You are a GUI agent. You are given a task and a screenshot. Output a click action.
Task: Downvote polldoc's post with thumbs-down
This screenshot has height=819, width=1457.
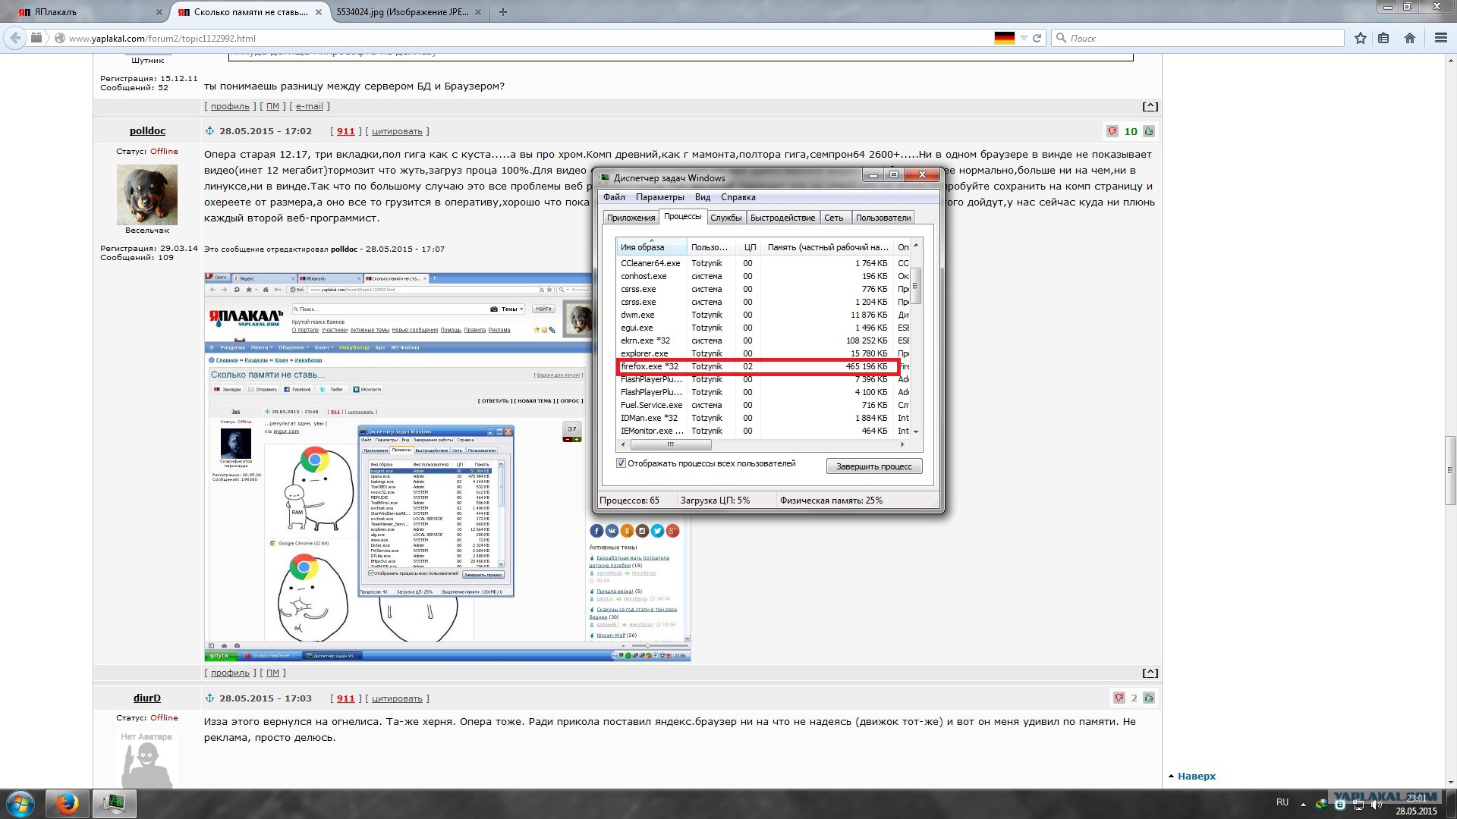[1112, 131]
